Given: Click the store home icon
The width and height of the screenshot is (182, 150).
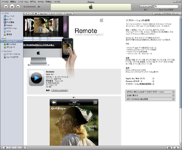Looking at the screenshot, I should point(36,14).
